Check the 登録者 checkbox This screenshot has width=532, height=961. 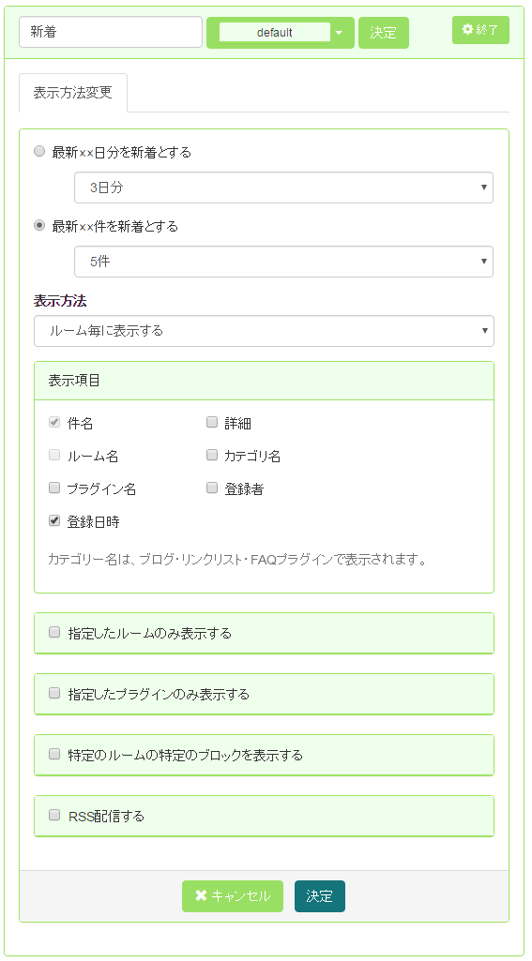tap(212, 488)
